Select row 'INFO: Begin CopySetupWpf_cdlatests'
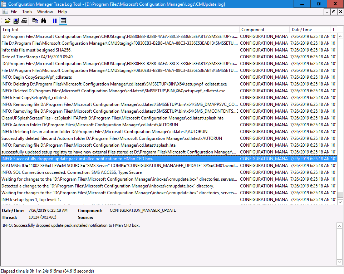 coord(169,77)
